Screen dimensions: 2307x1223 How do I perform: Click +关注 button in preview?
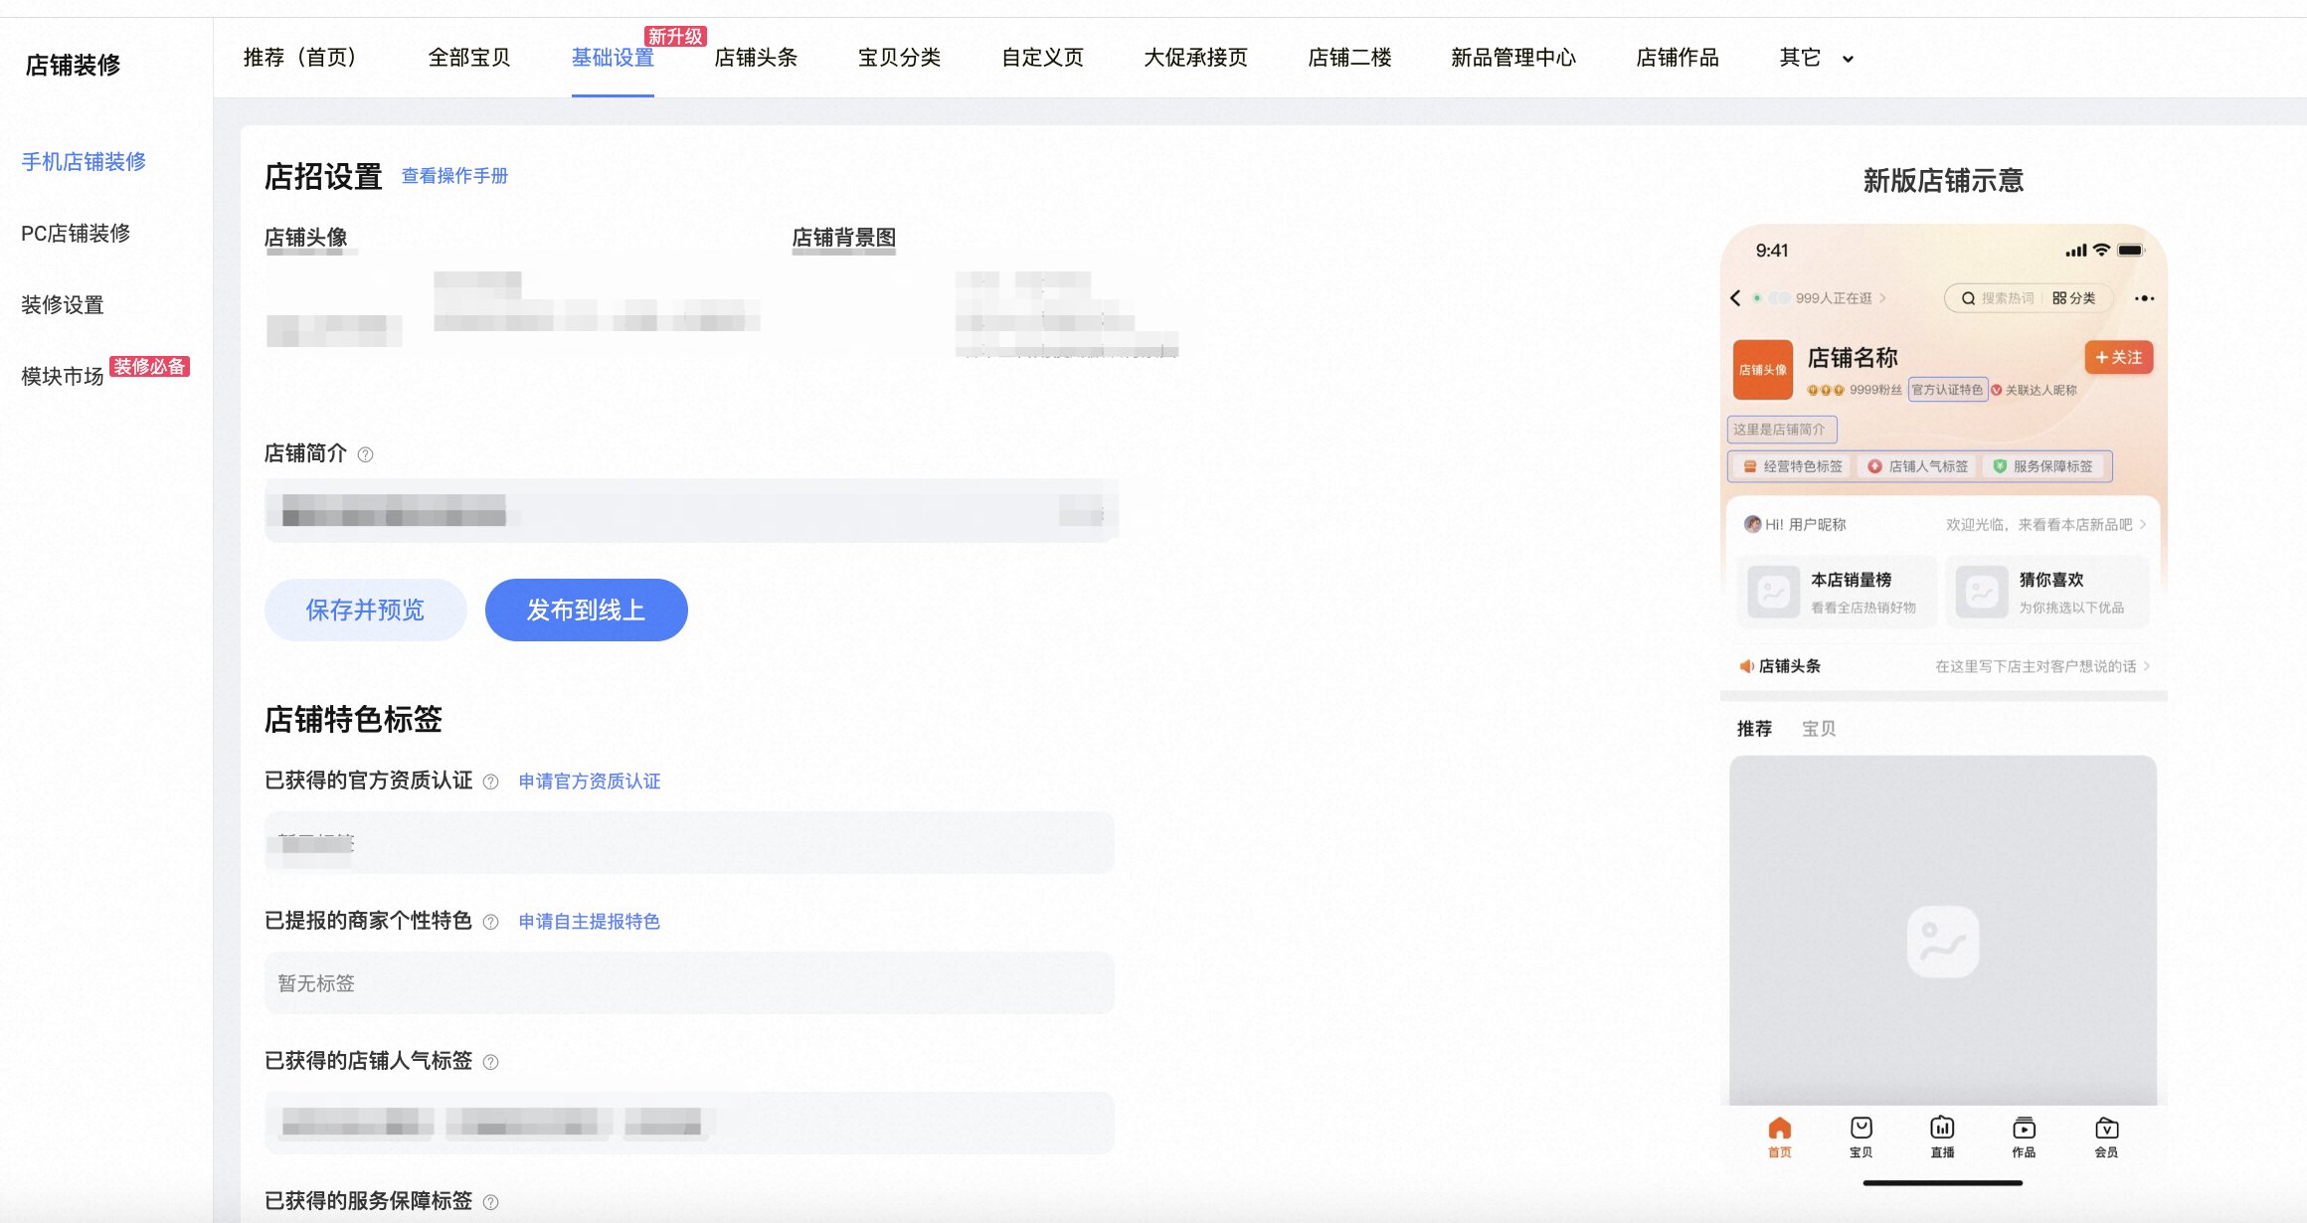tap(2118, 357)
